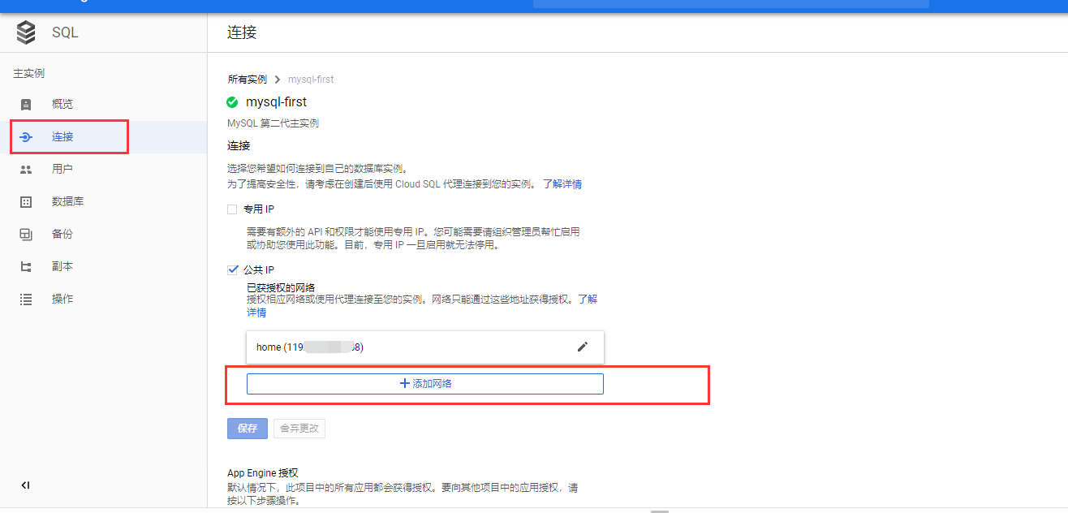Image resolution: width=1068 pixels, height=513 pixels.
Task: Uncheck the 公共 IP checkbox
Action: 232,269
